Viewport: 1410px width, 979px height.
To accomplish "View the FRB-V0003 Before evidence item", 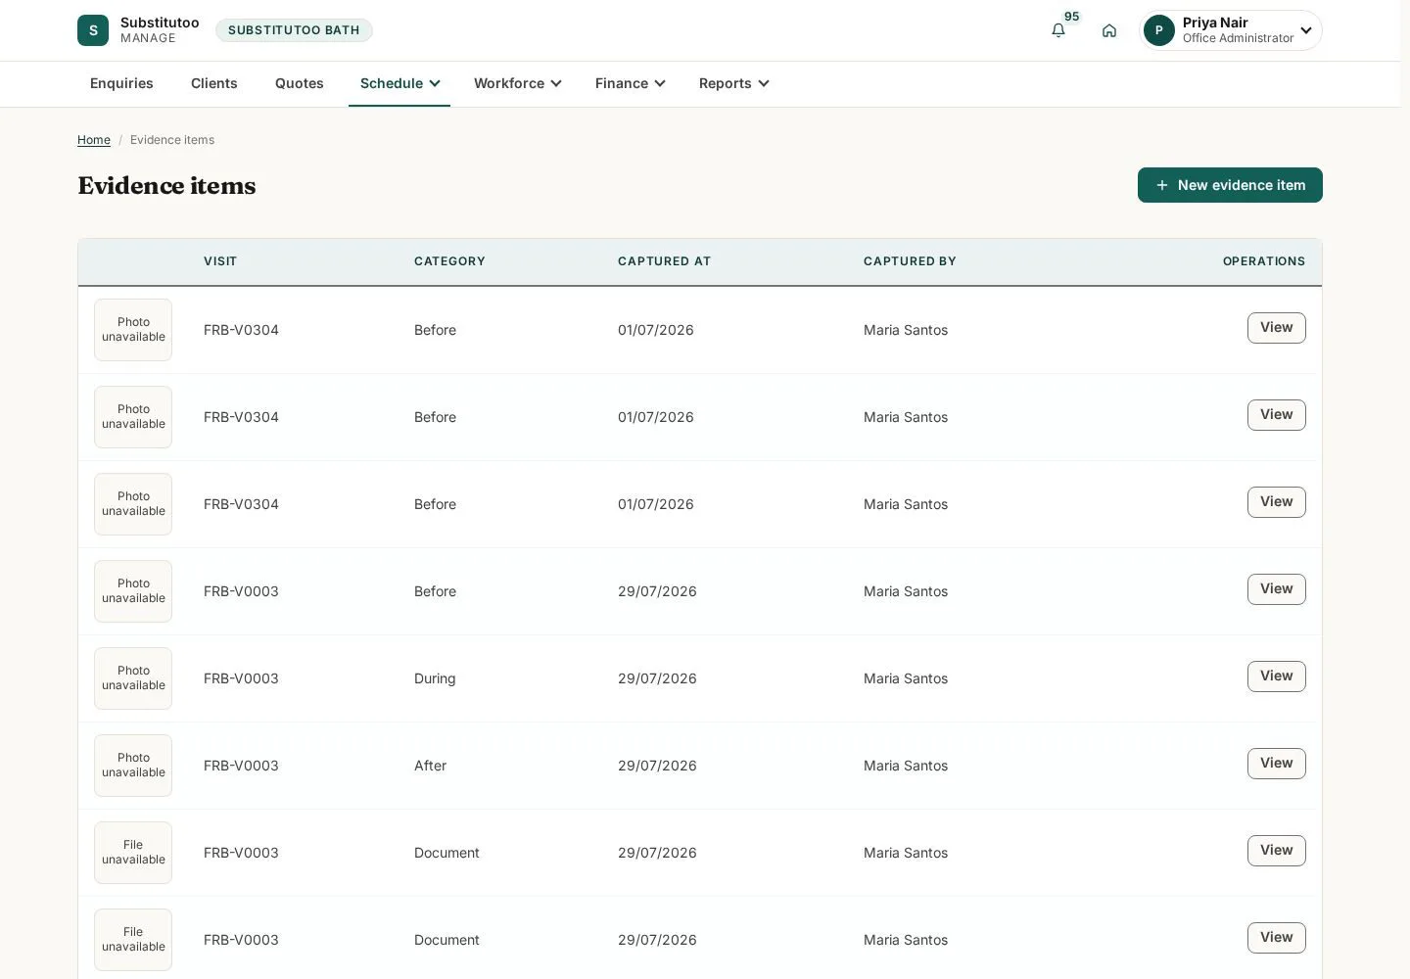I will (x=1277, y=589).
